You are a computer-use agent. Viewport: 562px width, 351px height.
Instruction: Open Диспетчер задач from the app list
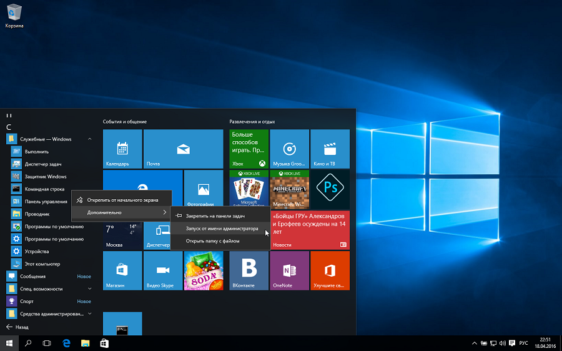(45, 164)
